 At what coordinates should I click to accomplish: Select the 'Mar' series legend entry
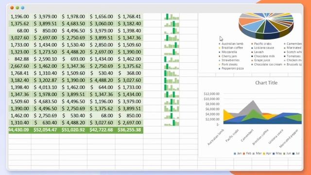click(x=257, y=154)
